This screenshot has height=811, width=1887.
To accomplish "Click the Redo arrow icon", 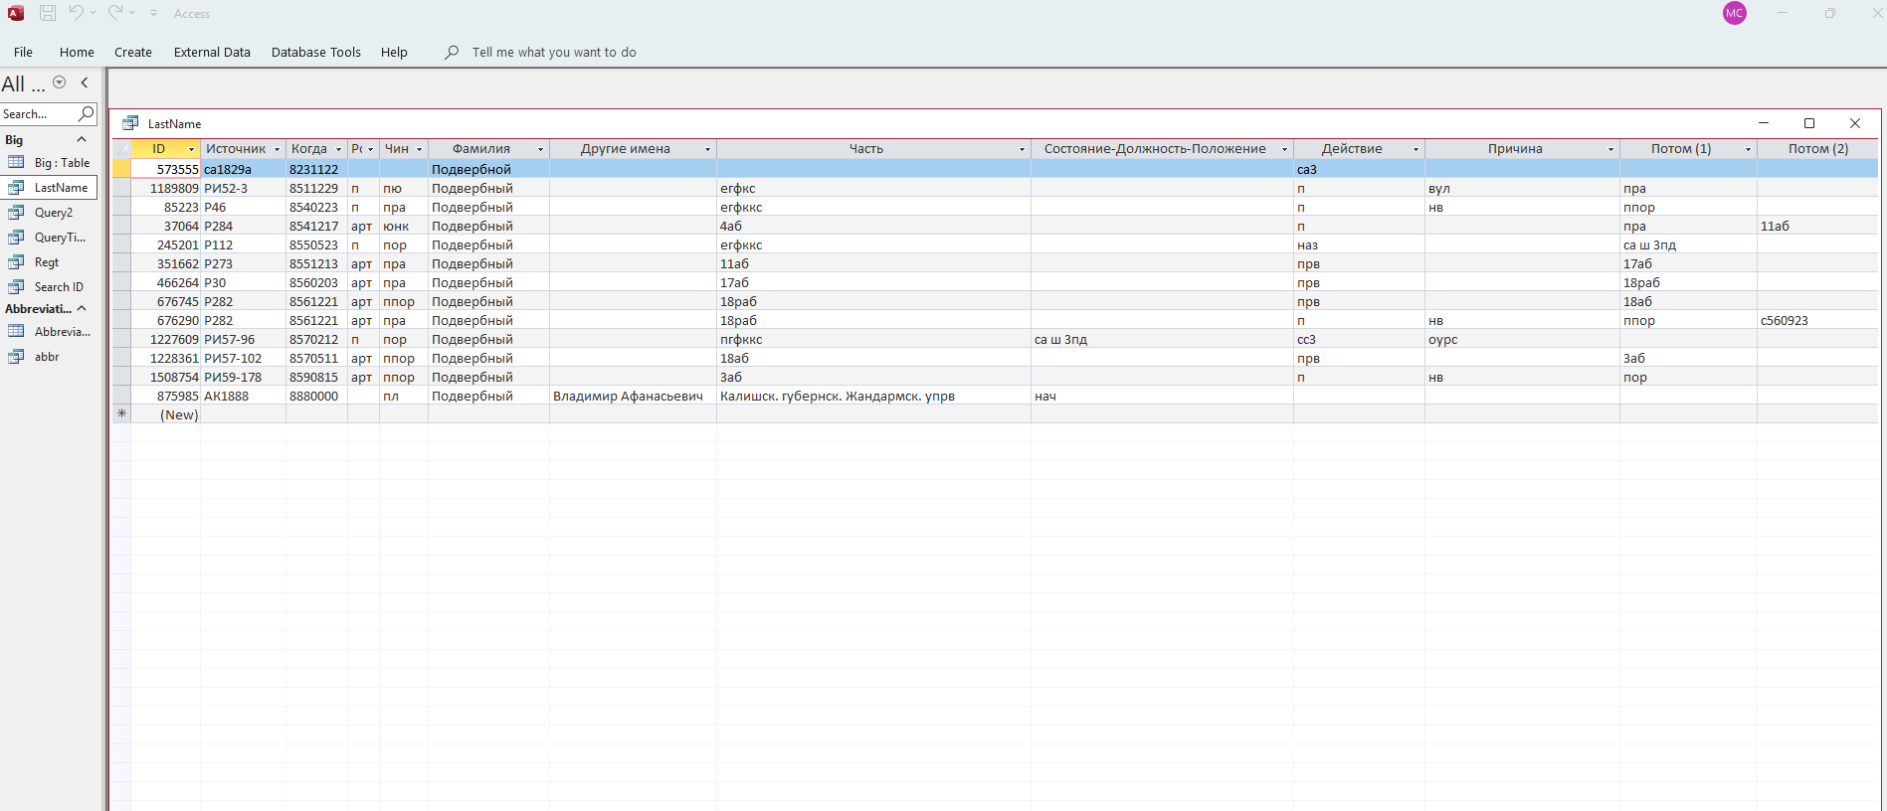I will tap(115, 13).
